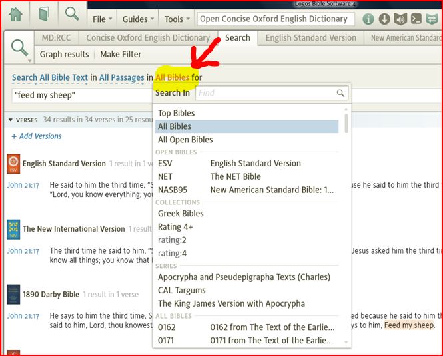443x356 pixels.
Task: Click the 1890 Darby Bible result heading
Action: (51, 295)
